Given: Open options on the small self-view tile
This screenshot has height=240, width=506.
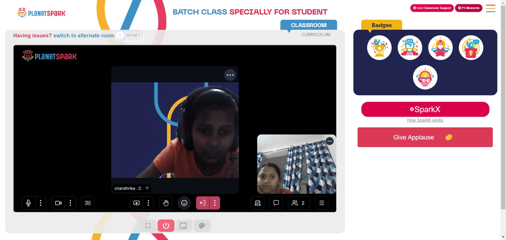Looking at the screenshot, I should coord(329,141).
